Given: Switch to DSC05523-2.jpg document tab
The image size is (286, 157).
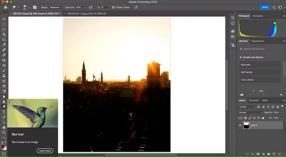Looking at the screenshot, I should [x=87, y=13].
